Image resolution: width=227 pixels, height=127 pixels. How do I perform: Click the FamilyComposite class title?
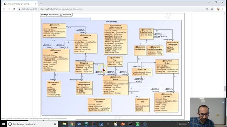[x=155, y=49]
